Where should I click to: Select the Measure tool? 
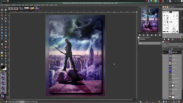pyautogui.click(x=2, y=24)
